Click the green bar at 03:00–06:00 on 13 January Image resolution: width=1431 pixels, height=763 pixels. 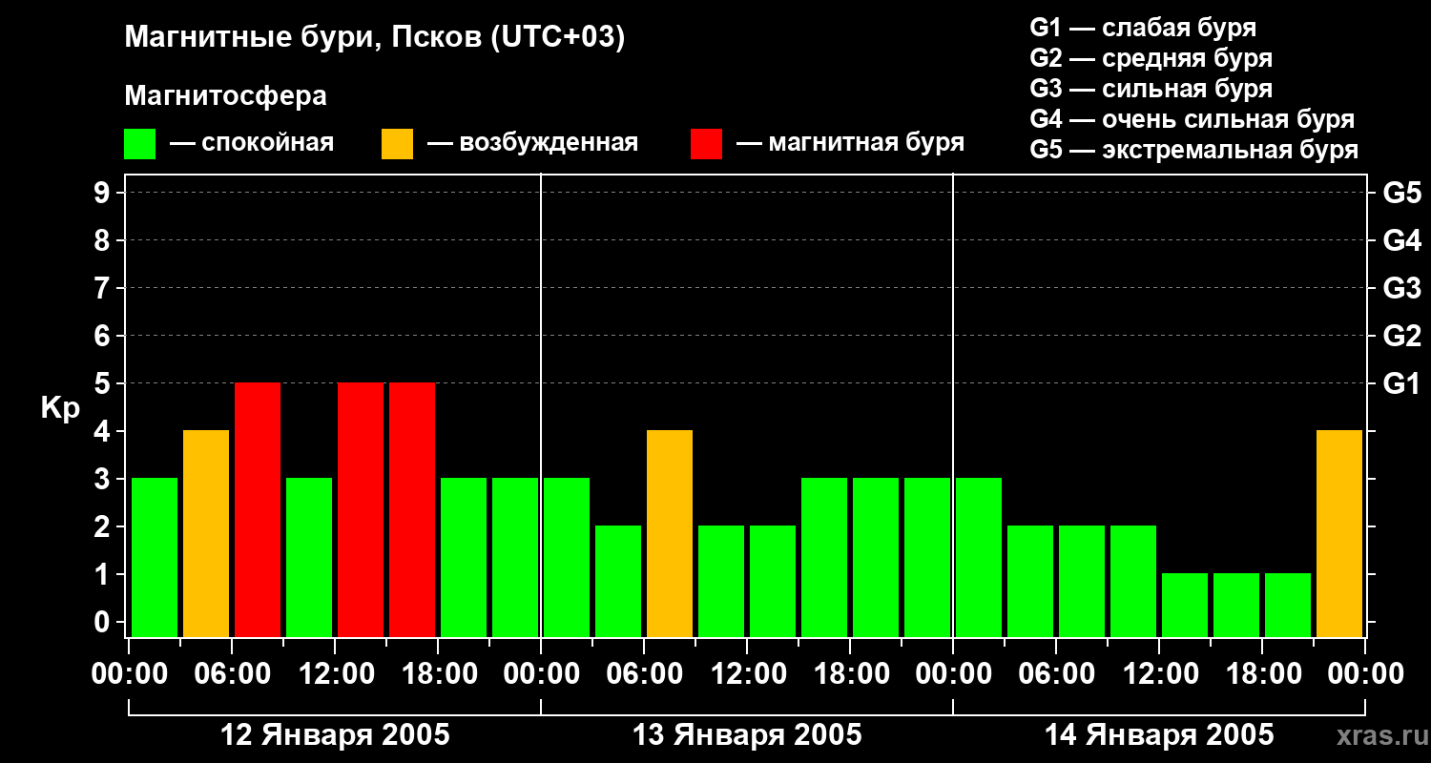pyautogui.click(x=618, y=581)
